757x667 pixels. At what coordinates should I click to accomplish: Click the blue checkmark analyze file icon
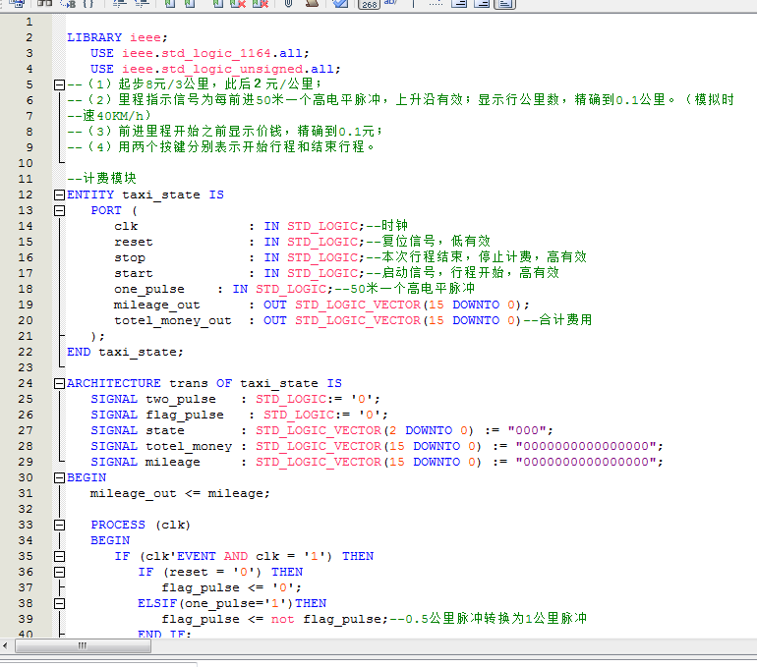click(339, 4)
